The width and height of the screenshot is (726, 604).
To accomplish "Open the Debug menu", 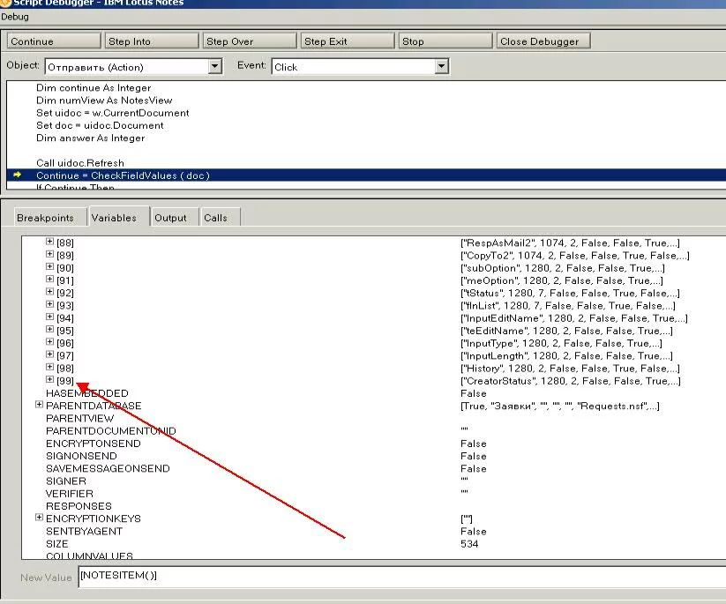I will pos(15,17).
